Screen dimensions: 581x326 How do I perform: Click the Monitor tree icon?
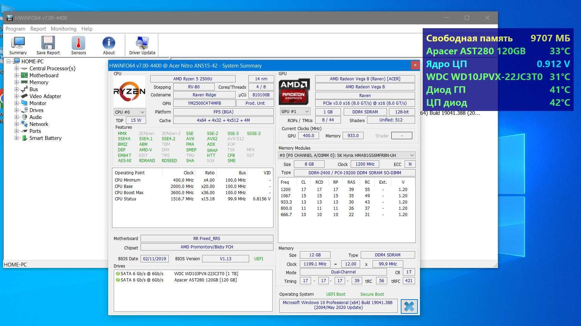pyautogui.click(x=24, y=103)
